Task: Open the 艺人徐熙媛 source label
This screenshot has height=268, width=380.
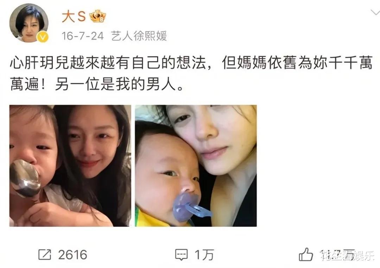Action: 139,36
